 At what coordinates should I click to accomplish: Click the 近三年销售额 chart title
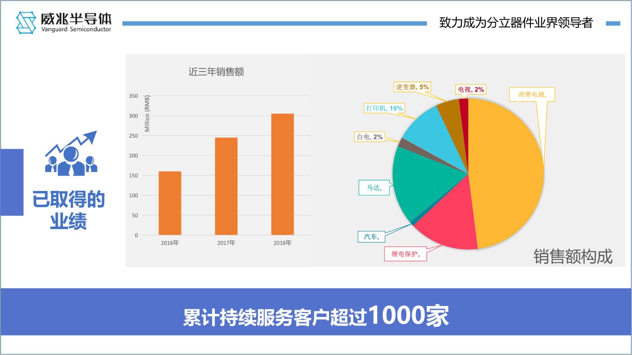tap(216, 72)
